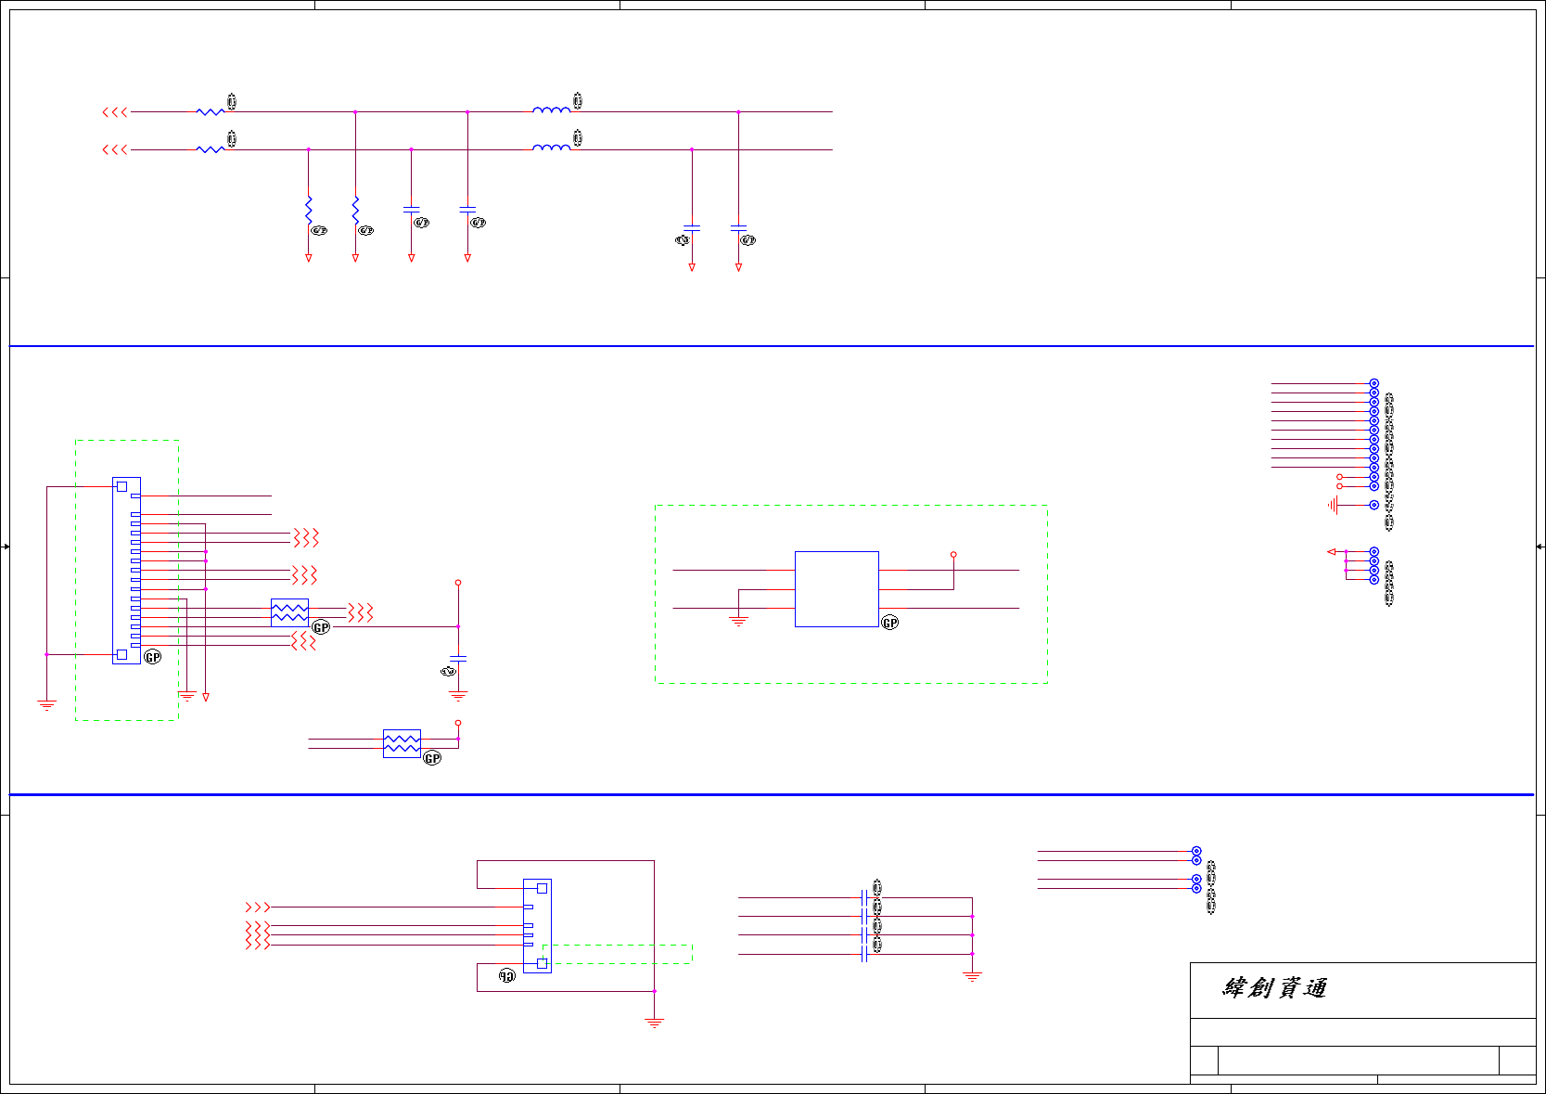Click the ground symbol below the small connector loop
This screenshot has height=1094, width=1546.
(x=655, y=1023)
